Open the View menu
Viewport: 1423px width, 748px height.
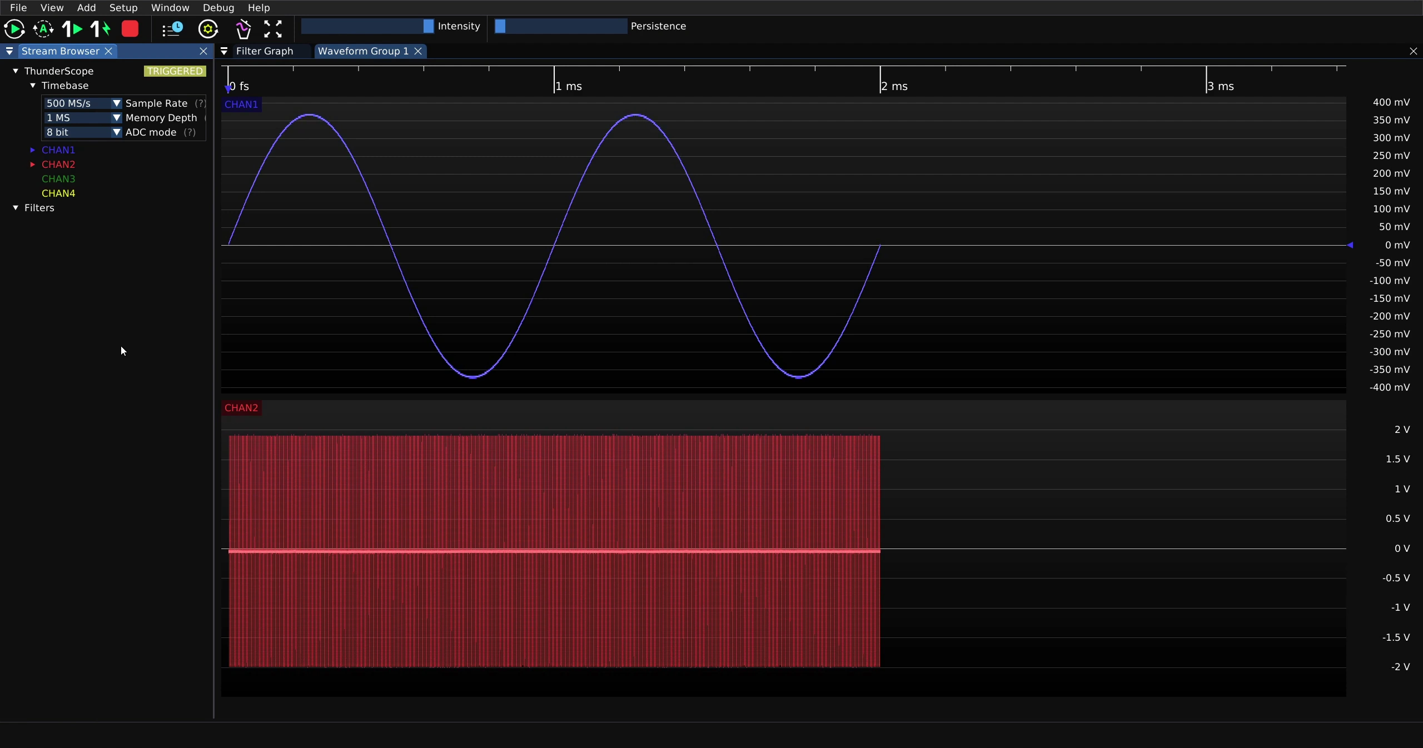coord(52,8)
